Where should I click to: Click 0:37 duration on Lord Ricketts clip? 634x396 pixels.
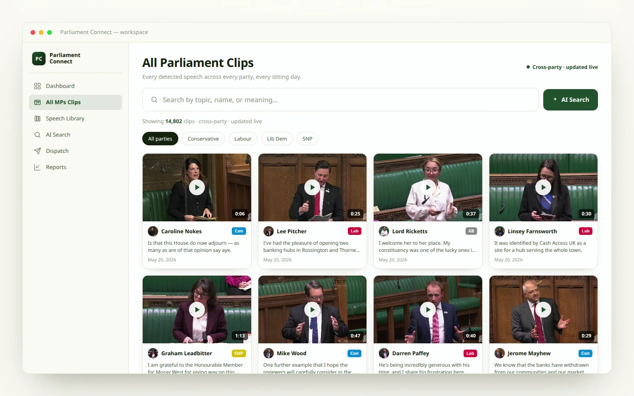click(x=471, y=214)
